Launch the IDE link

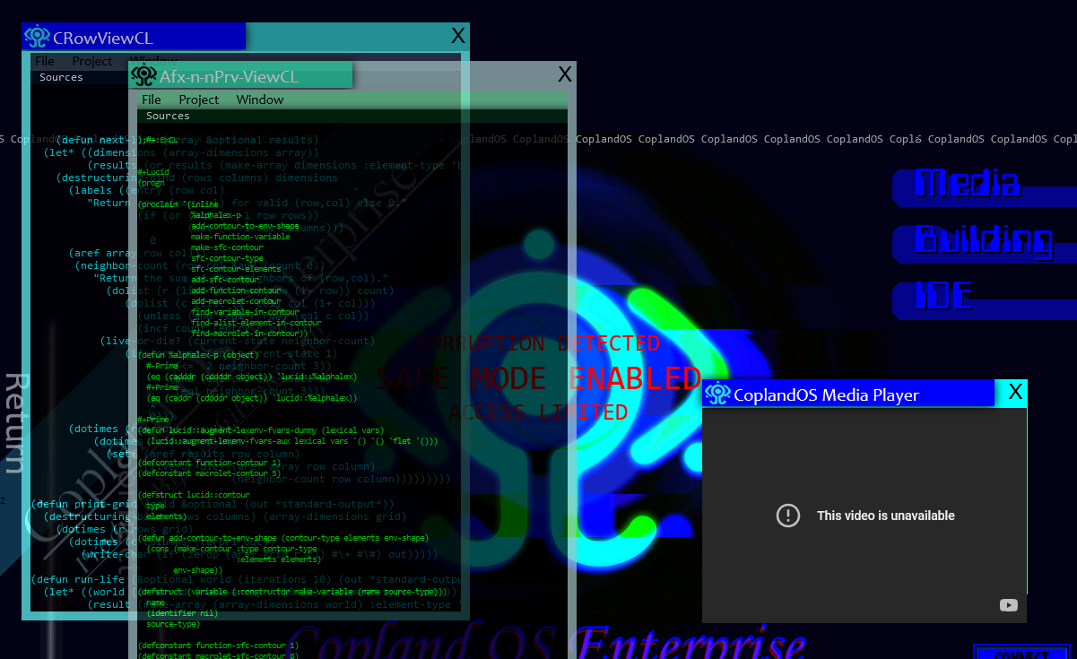pyautogui.click(x=944, y=296)
